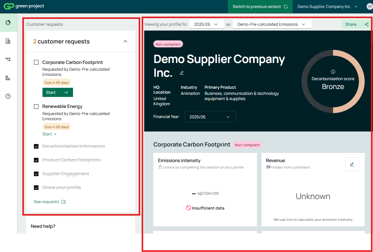373x252 pixels.
Task: Click the Decarbonisation score info icon
Action: pos(333,72)
